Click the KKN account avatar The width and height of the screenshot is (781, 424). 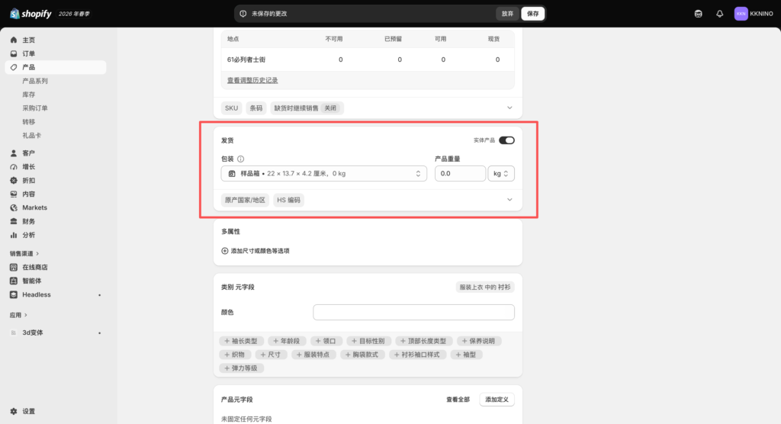coord(741,14)
